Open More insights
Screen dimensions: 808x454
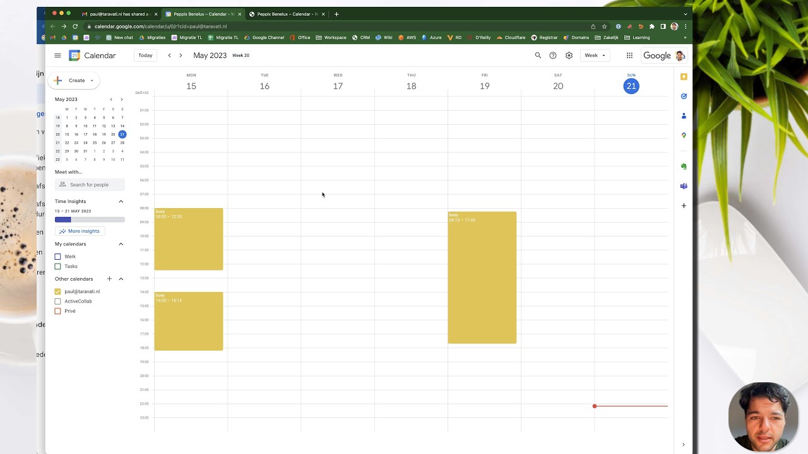[79, 231]
